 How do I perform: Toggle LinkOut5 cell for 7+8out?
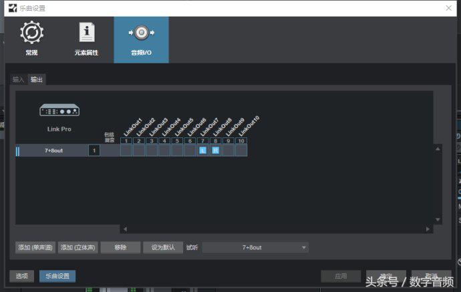177,151
